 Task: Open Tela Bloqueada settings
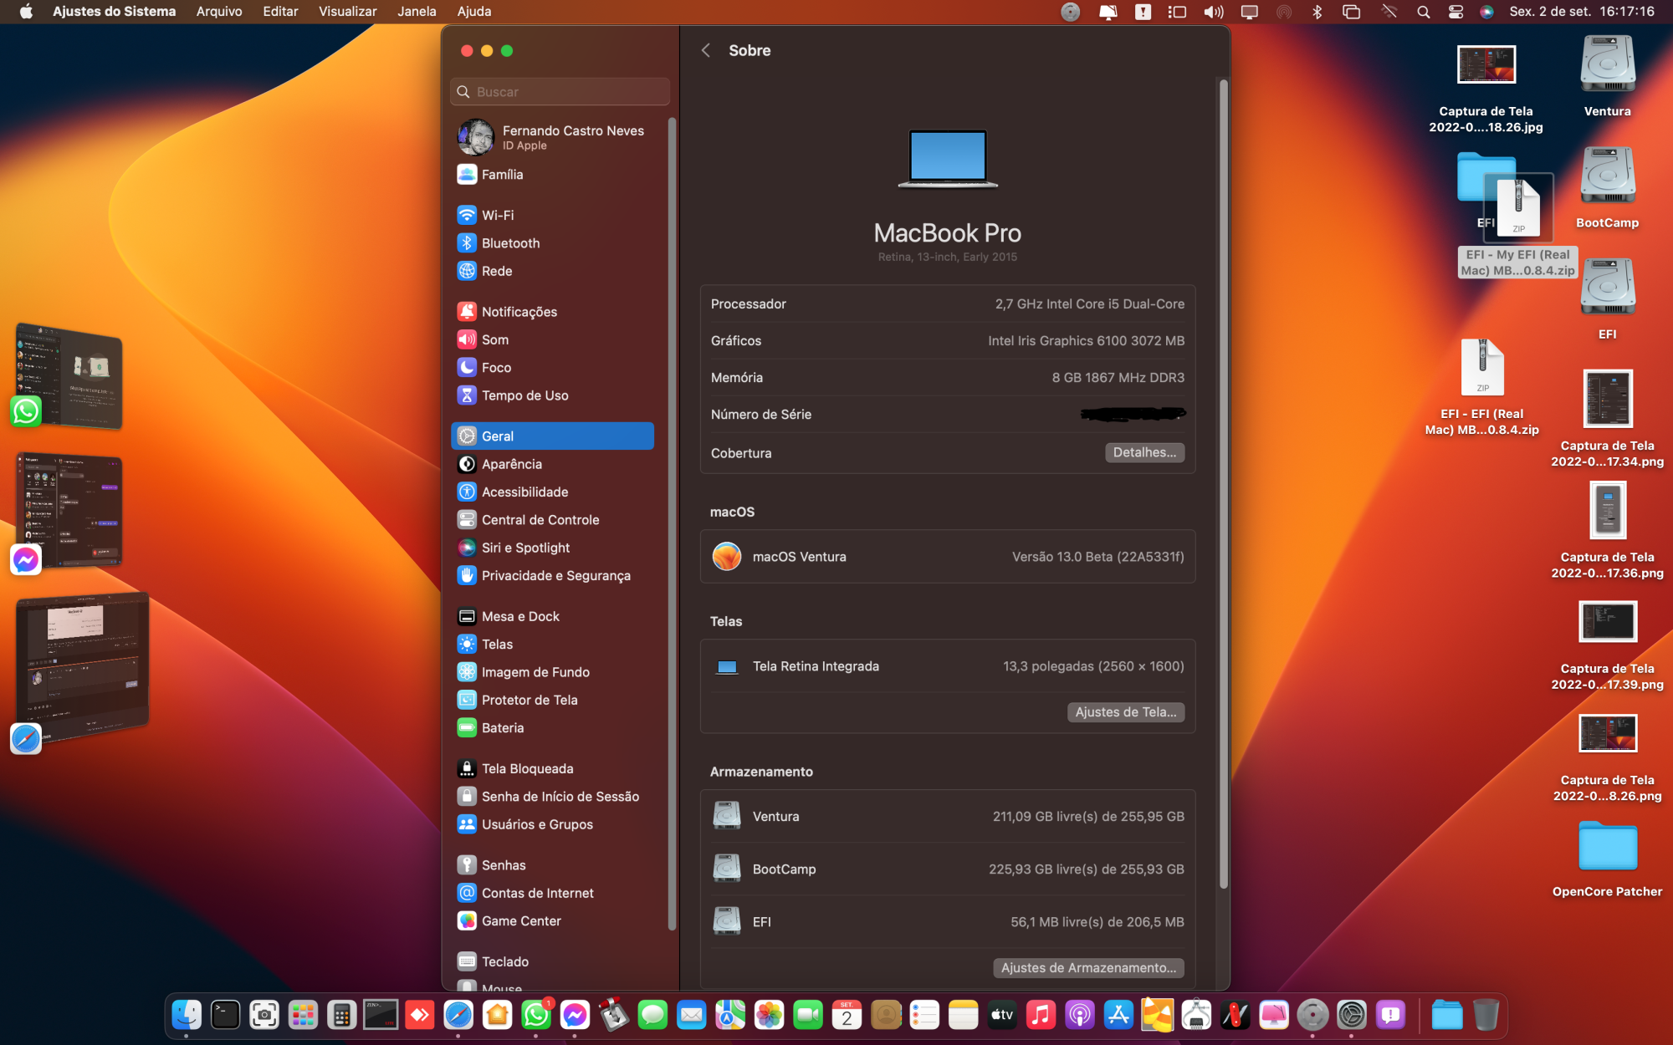(x=526, y=769)
